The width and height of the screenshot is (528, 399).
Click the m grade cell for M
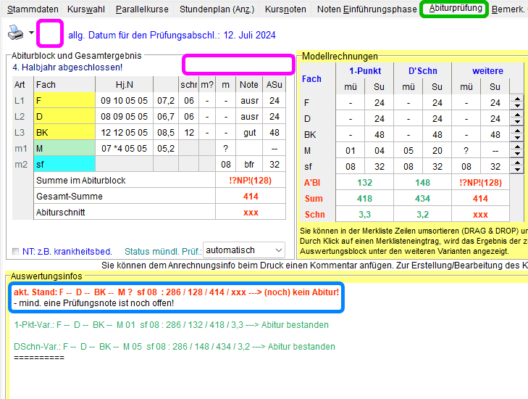[226, 148]
